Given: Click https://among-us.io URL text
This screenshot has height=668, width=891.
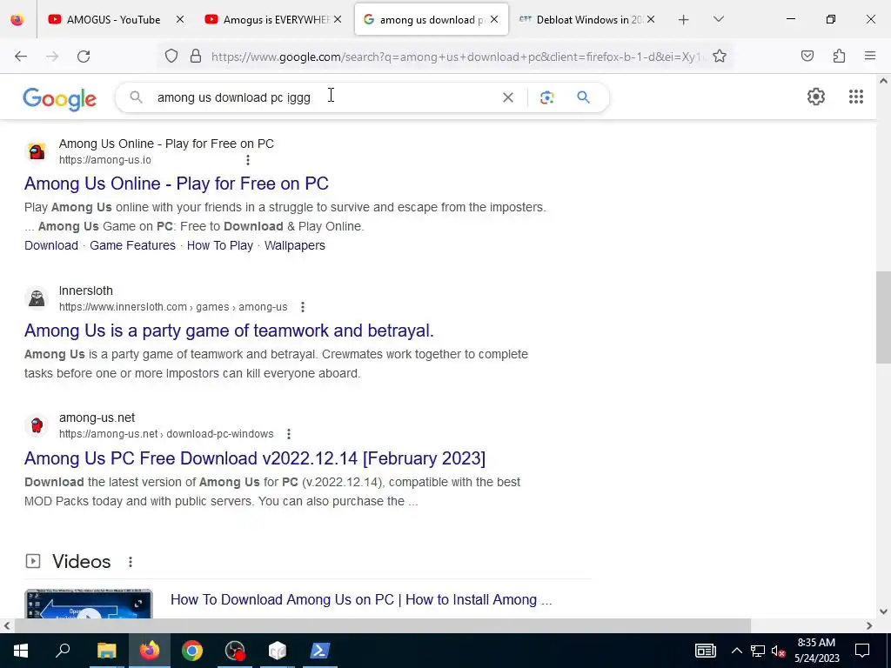Looking at the screenshot, I should click(105, 160).
